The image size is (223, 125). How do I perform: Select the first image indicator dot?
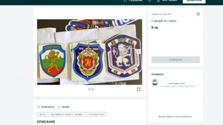(90, 89)
